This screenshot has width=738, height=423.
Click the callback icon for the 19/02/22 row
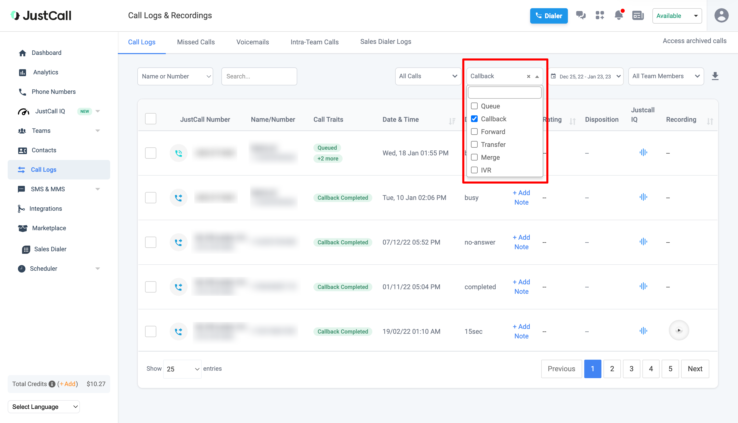tap(179, 331)
